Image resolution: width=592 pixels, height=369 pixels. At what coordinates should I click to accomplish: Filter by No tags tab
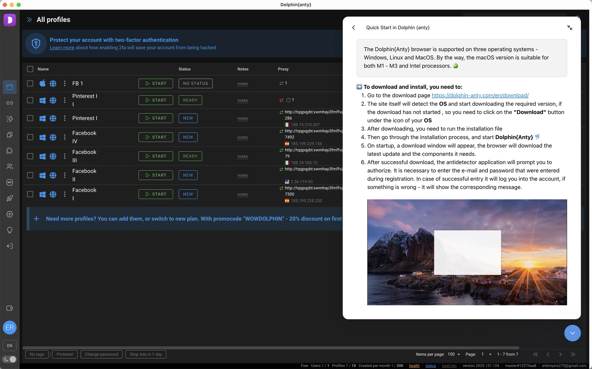(37, 354)
